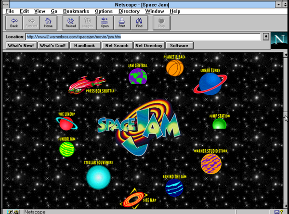Click the Stop toolbar button
The height and width of the screenshot is (214, 289).
161,23
